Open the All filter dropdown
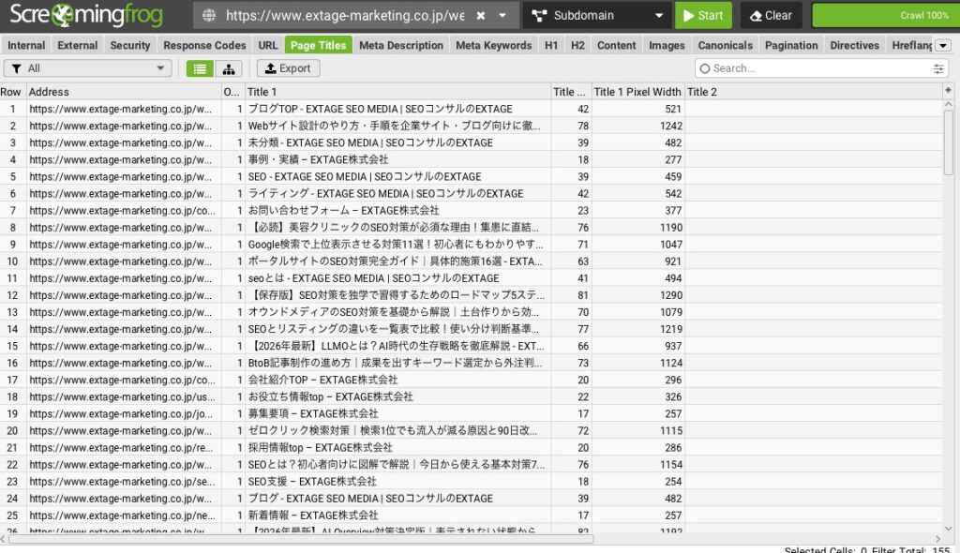The image size is (960, 553). tap(87, 68)
